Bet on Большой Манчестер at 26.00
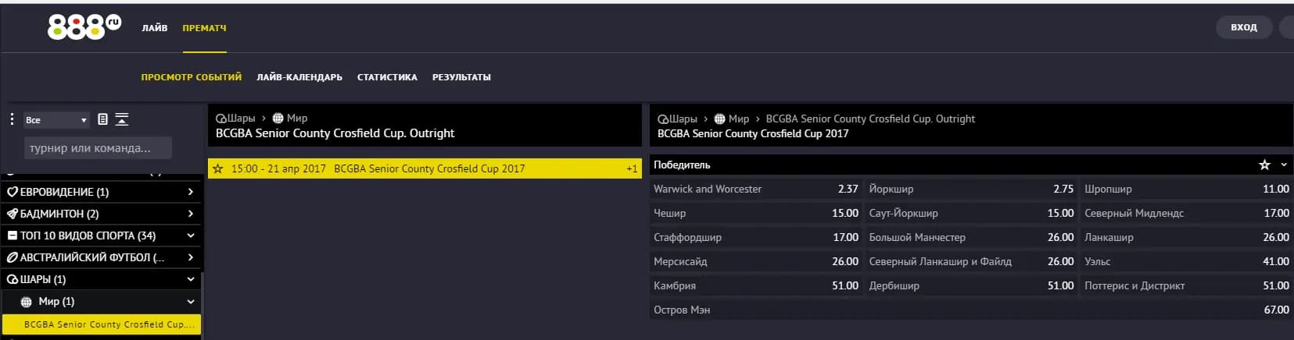Viewport: 1294px width, 340px height. pos(971,237)
